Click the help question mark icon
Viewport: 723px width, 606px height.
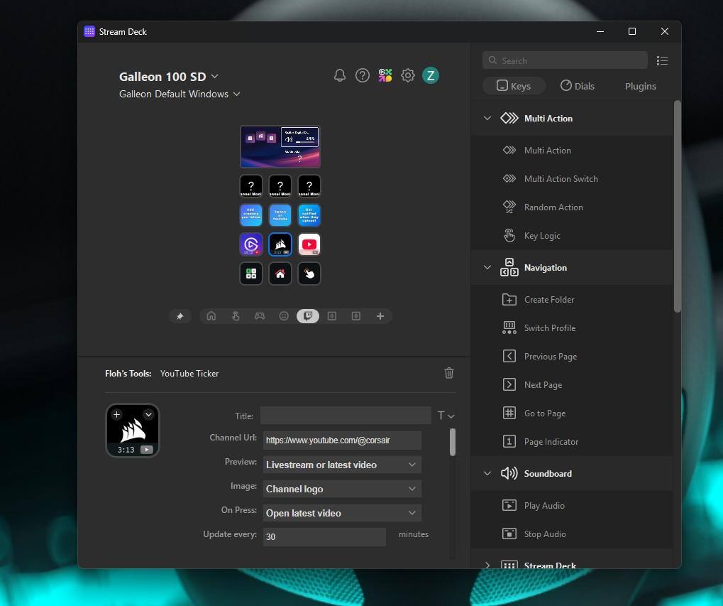(363, 75)
